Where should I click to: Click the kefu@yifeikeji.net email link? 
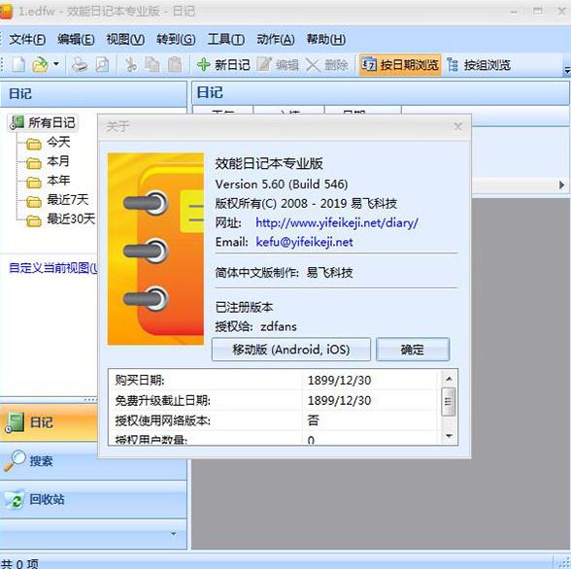click(x=304, y=242)
